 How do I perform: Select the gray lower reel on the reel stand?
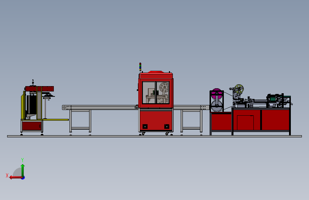click(x=217, y=106)
